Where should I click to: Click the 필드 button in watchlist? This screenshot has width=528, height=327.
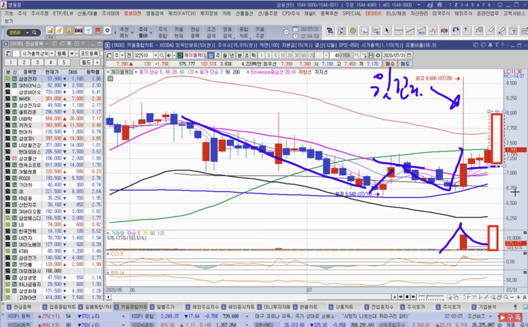click(86, 62)
